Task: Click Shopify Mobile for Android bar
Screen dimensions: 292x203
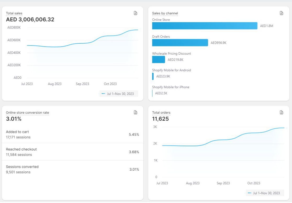Action: pos(153,76)
